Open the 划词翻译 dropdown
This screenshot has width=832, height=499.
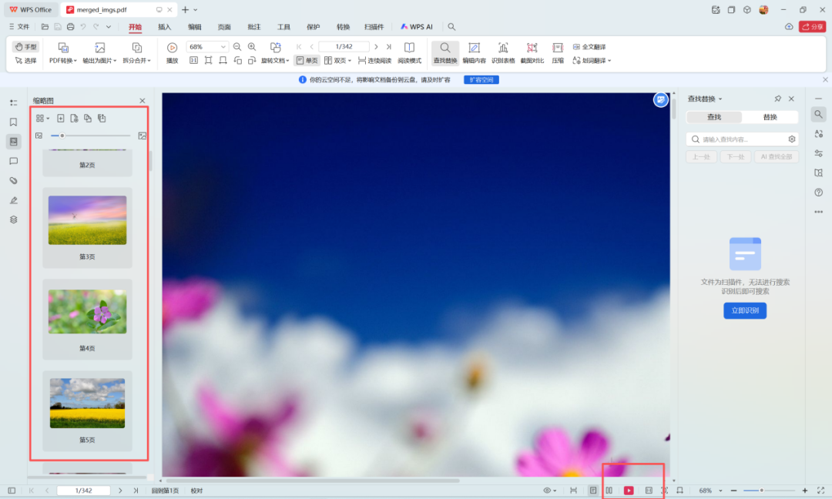tap(592, 61)
